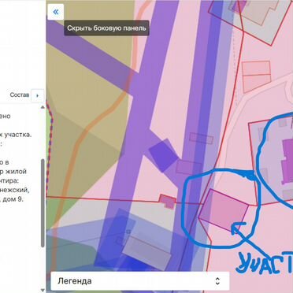The image size is (293, 293).
Task: Click the text 'к участка.' in sidebar
Action: coord(16,135)
